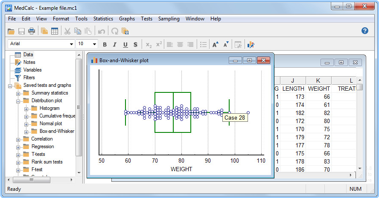Expand the T-tests folder
The image size is (379, 198).
pos(18,155)
